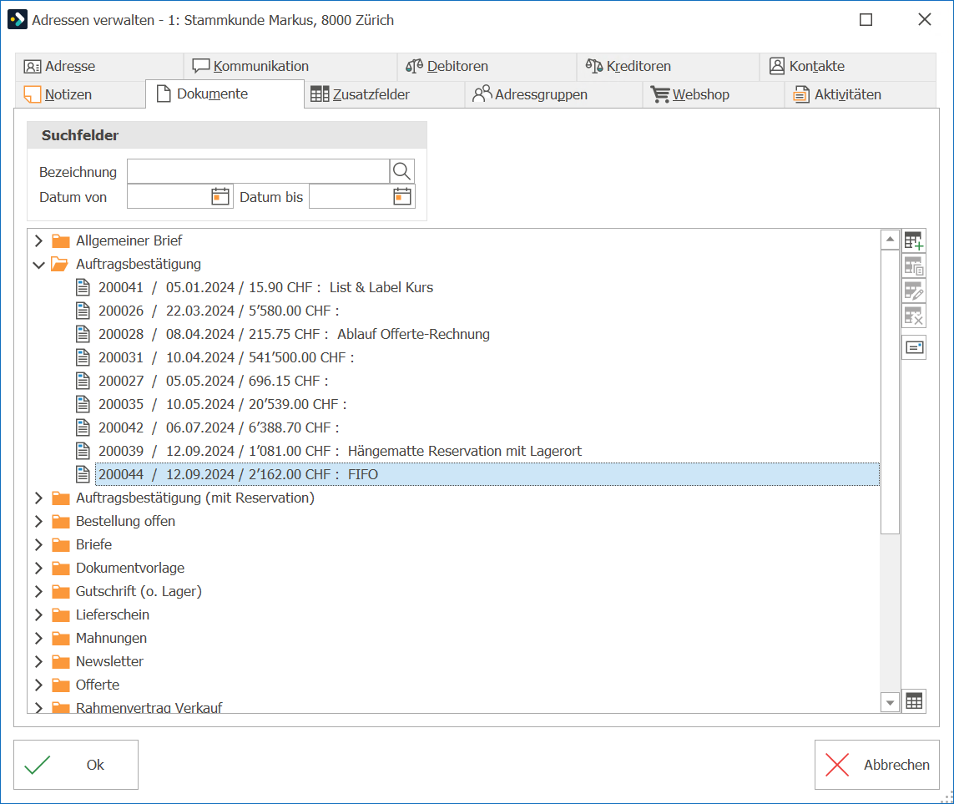Viewport: 954px width, 804px height.
Task: Open the Kommunikation tab
Action: click(290, 66)
